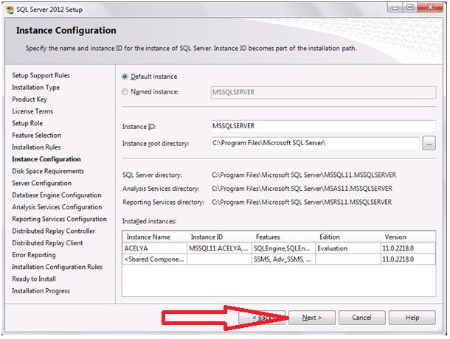Screen dimensions: 450x339
Task: Click the Evaluation edition cell
Action: (348, 248)
